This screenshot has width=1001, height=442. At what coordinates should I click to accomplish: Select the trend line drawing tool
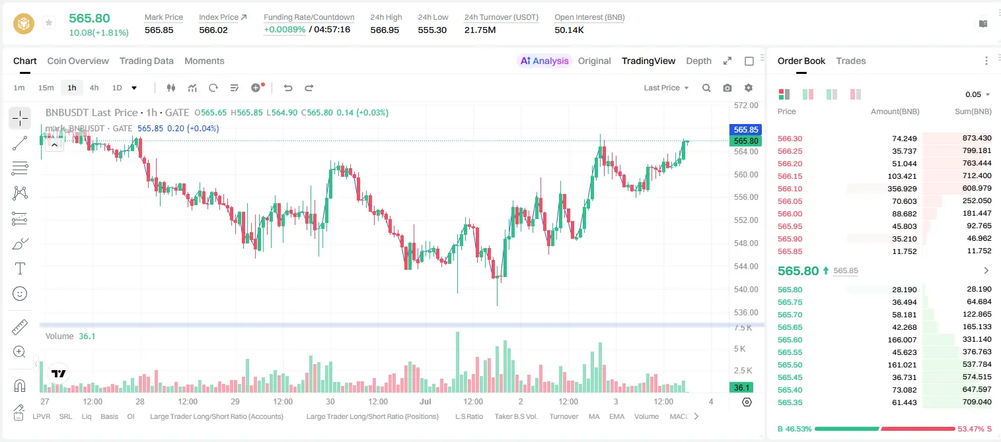(20, 143)
